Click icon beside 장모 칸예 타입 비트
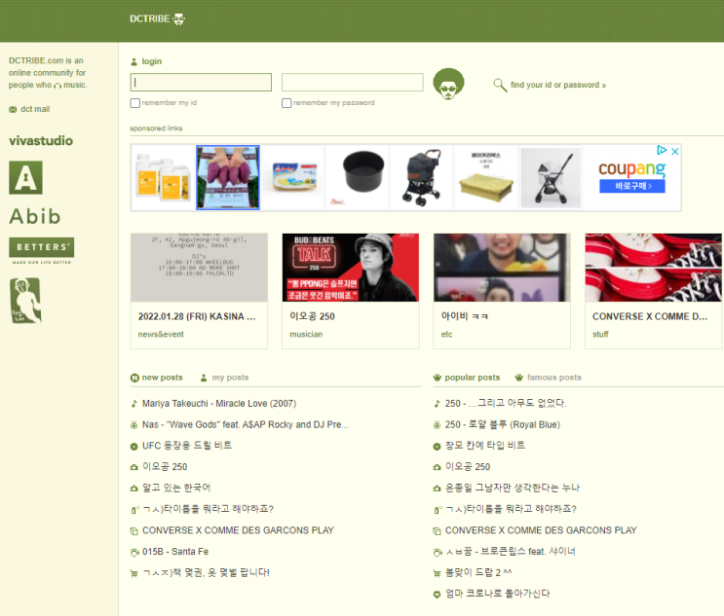Image resolution: width=724 pixels, height=616 pixels. [x=437, y=447]
